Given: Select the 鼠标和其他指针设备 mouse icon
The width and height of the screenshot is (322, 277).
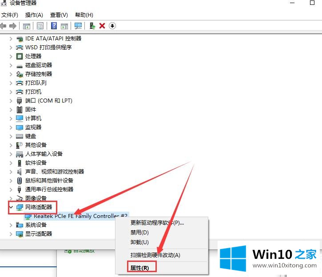Looking at the screenshot, I should click(19, 181).
